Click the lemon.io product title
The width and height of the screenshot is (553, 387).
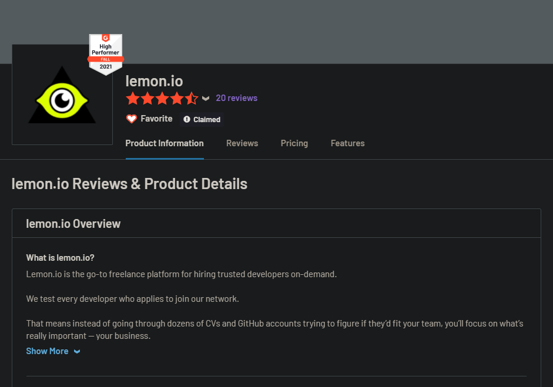tap(154, 81)
